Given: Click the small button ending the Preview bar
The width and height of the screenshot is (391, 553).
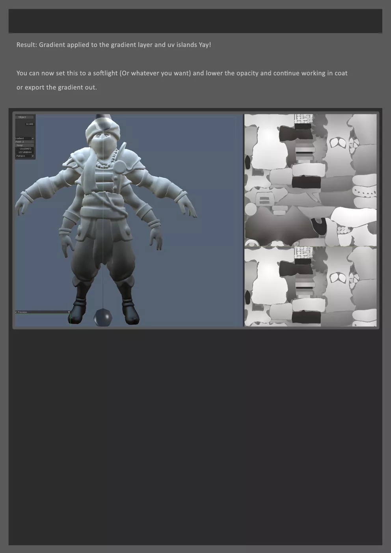Looking at the screenshot, I should pyautogui.click(x=69, y=312).
